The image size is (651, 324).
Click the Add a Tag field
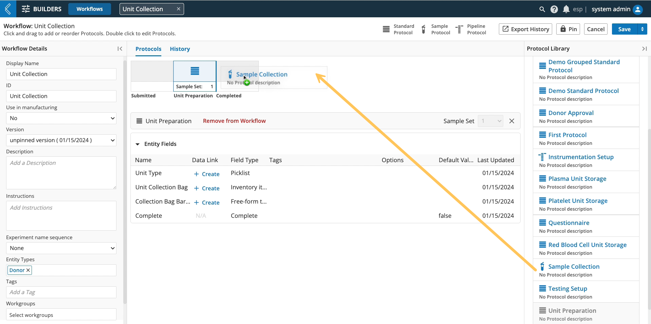61,292
